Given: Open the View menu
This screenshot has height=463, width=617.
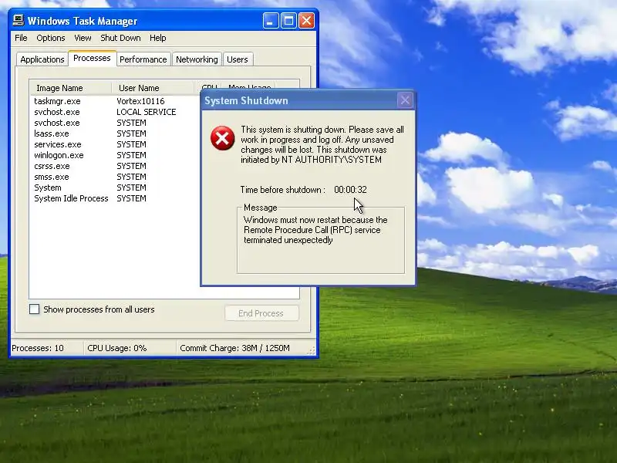Looking at the screenshot, I should (x=83, y=38).
